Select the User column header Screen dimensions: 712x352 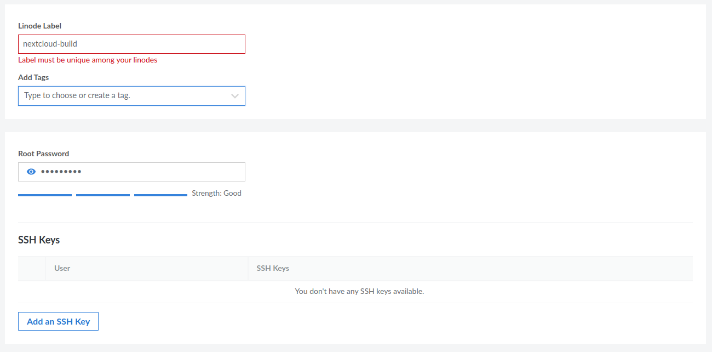click(x=62, y=268)
